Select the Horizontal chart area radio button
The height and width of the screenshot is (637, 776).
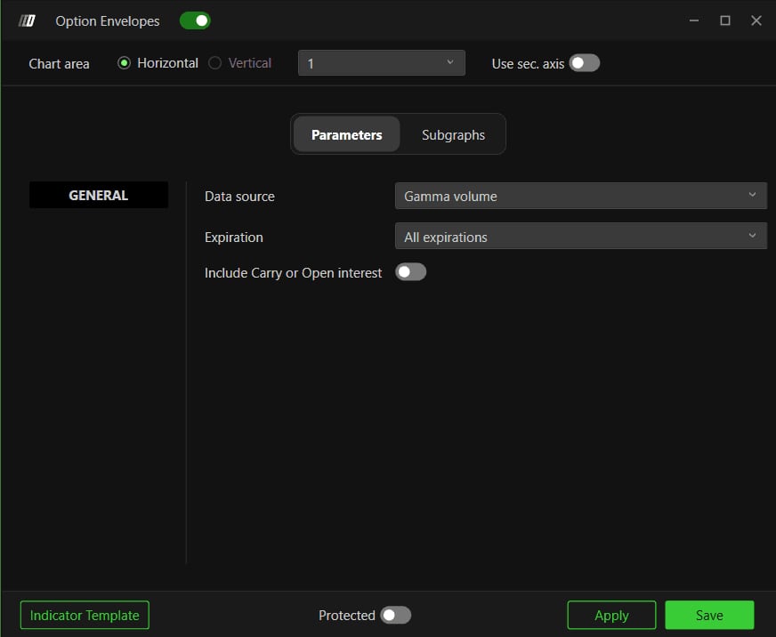tap(124, 63)
